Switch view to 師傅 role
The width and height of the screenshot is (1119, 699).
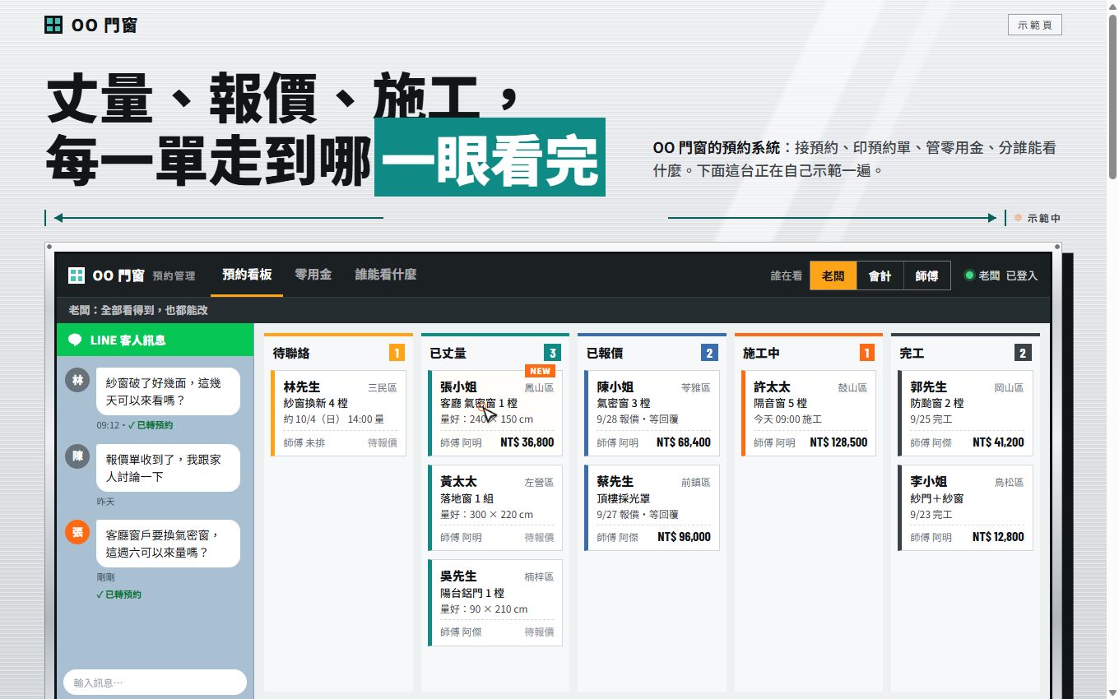pos(927,276)
